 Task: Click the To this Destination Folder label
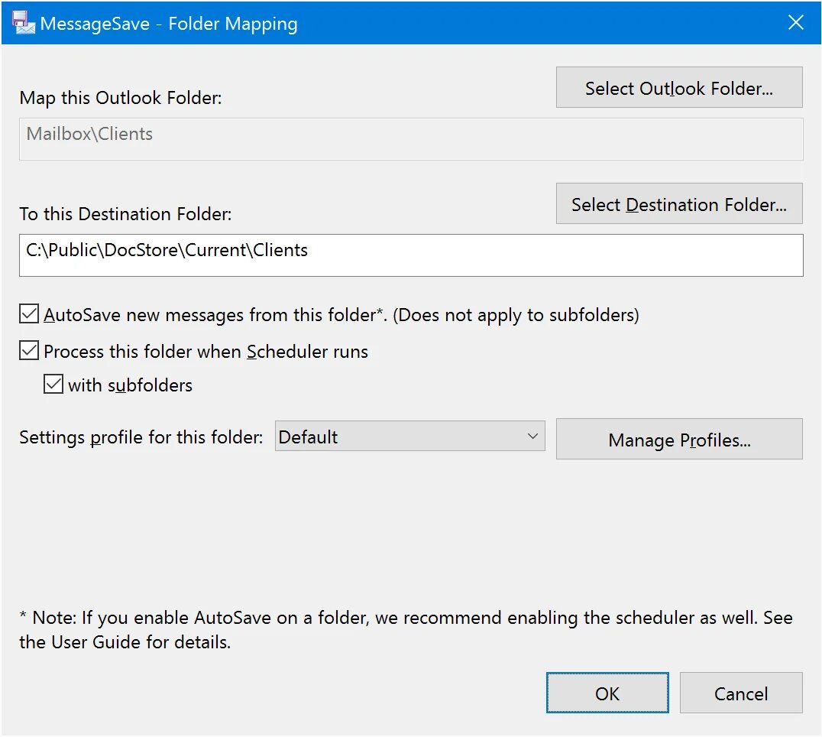[x=125, y=214]
